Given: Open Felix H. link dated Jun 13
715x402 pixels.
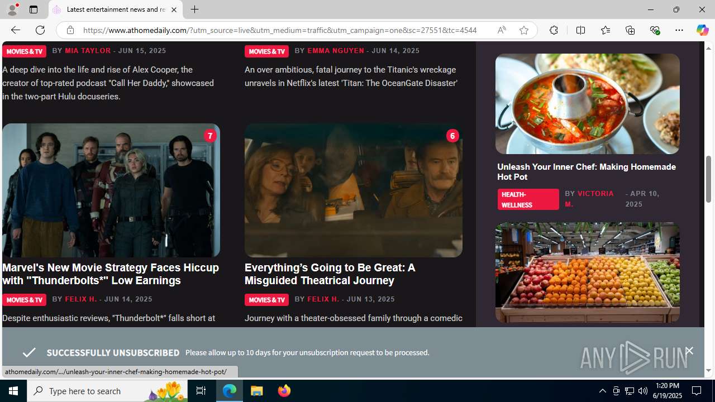Looking at the screenshot, I should click(323, 299).
